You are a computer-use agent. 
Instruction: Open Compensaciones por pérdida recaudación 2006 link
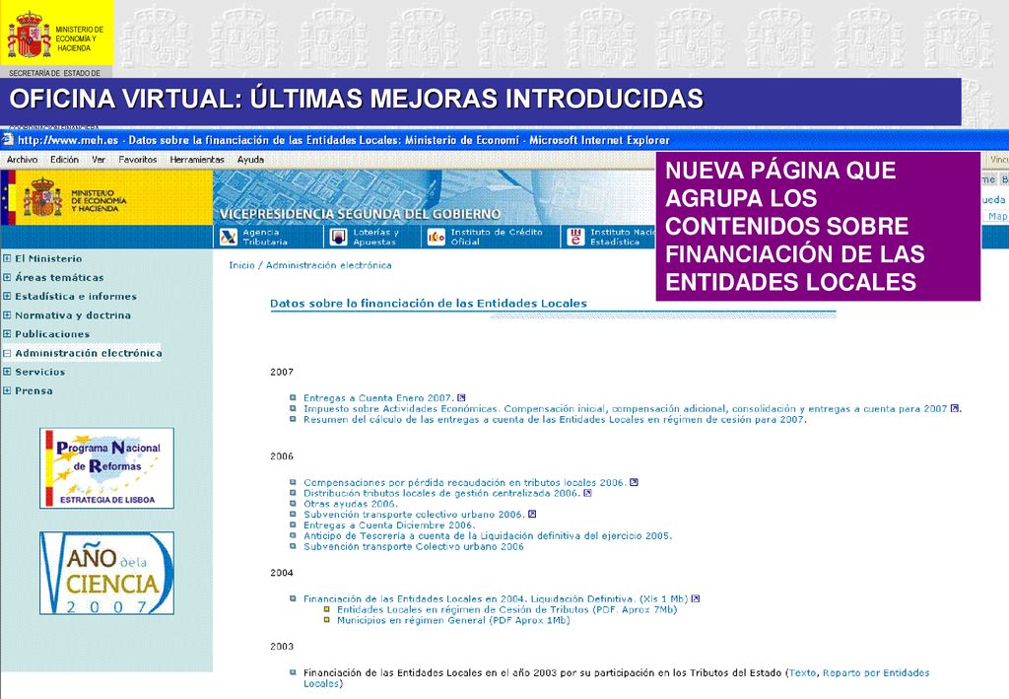(x=465, y=483)
